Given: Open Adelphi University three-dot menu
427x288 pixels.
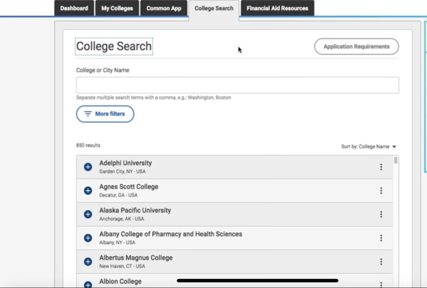Looking at the screenshot, I should pos(381,167).
